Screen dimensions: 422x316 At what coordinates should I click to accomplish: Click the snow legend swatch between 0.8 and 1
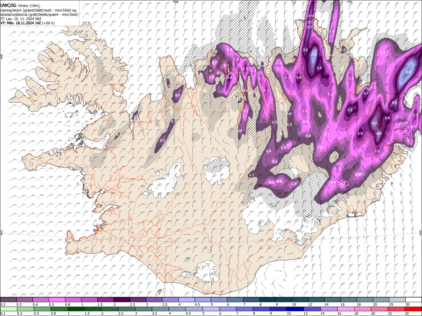coord(73,300)
